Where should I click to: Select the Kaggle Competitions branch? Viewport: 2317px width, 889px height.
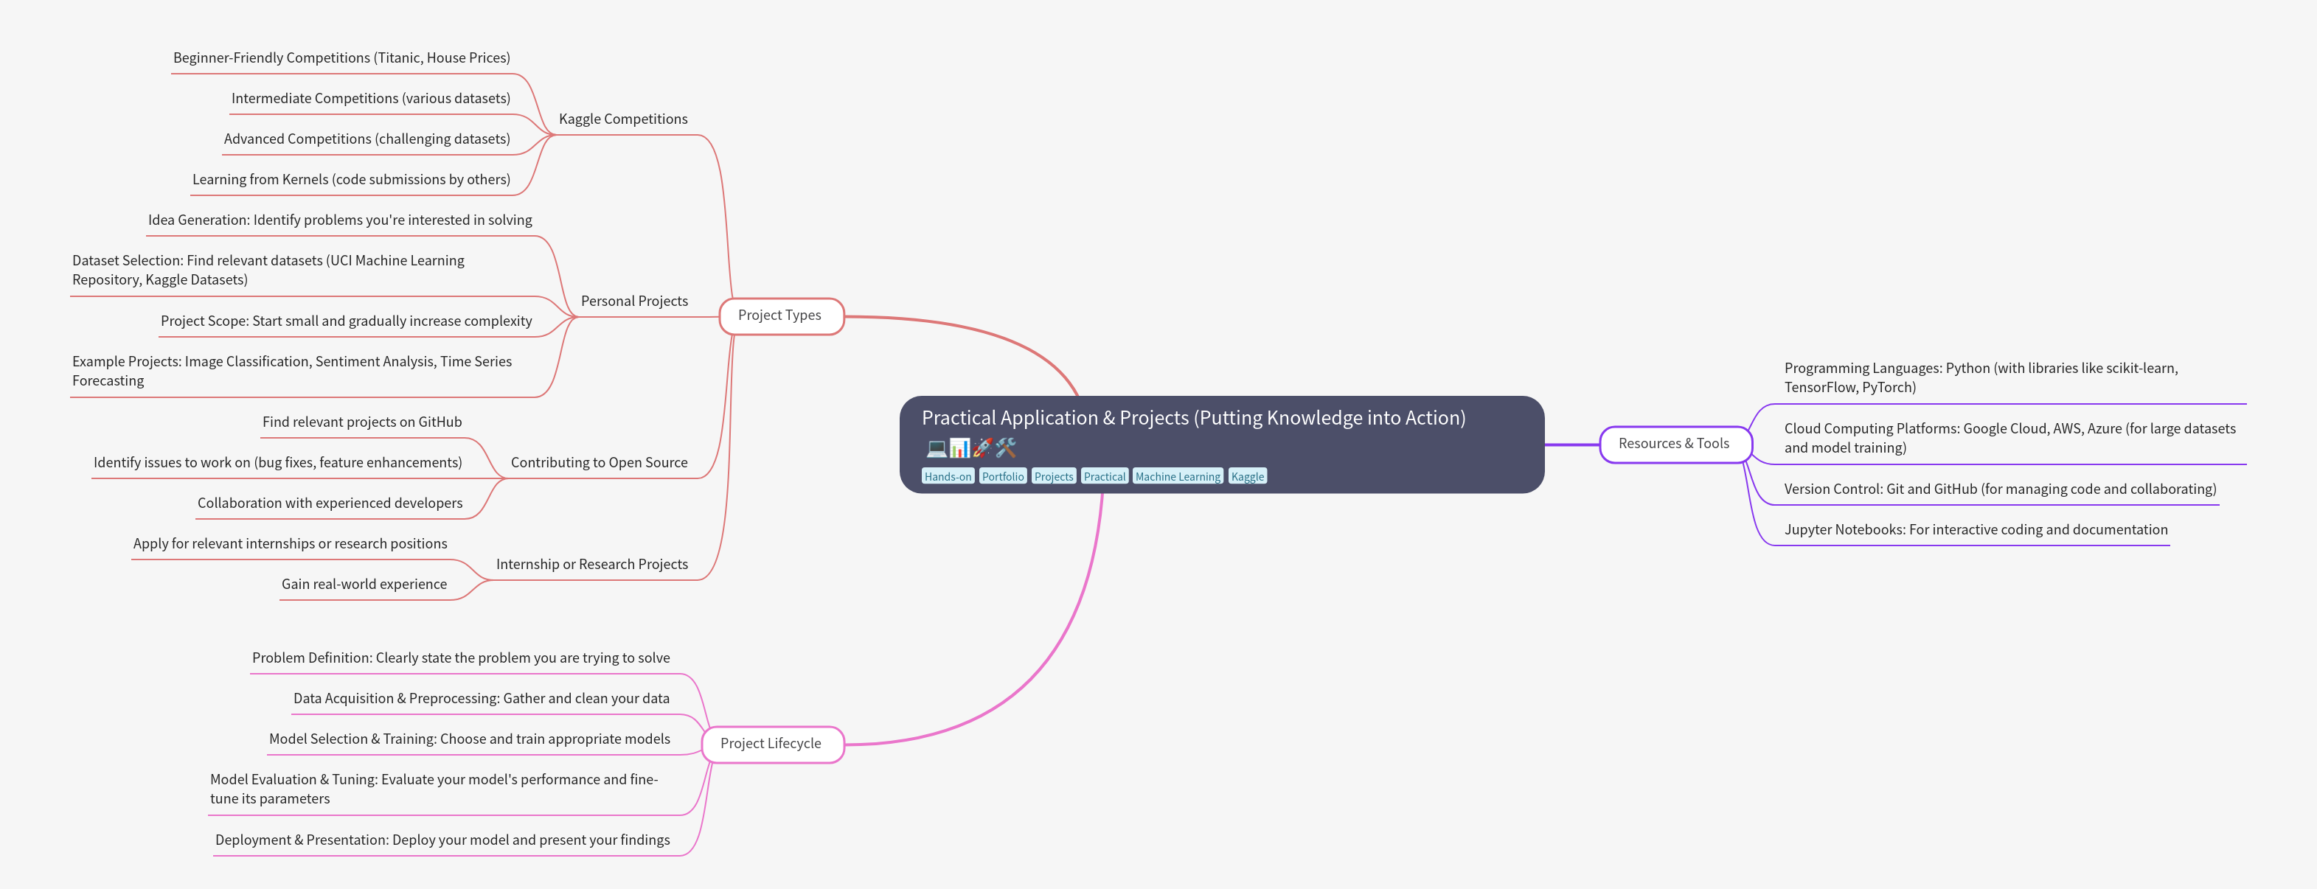623,119
